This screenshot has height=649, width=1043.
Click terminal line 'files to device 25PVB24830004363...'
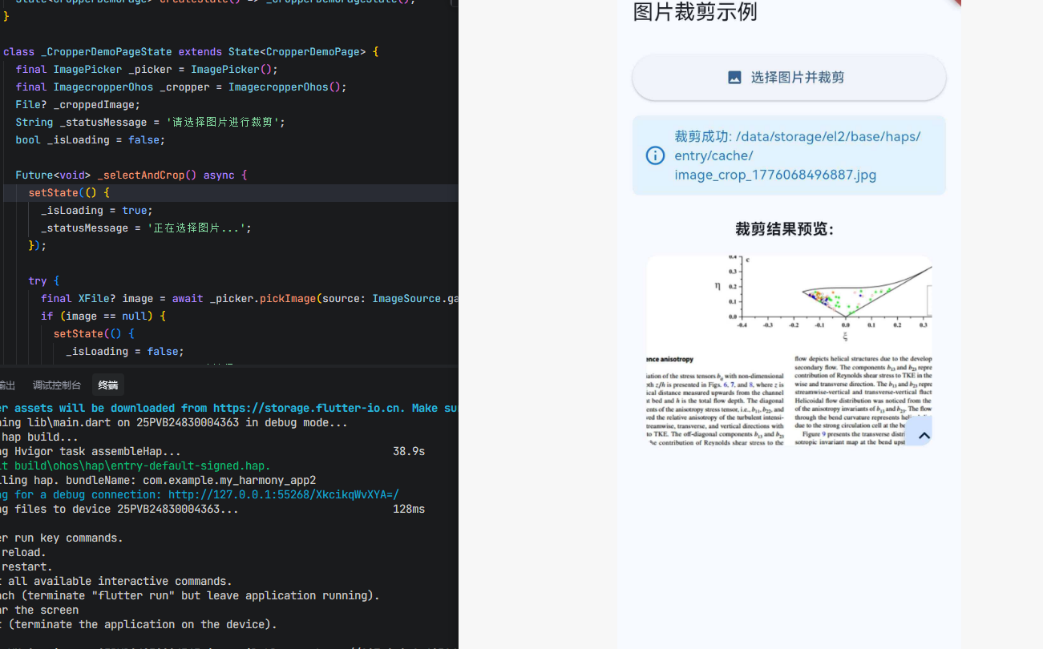[x=119, y=510]
